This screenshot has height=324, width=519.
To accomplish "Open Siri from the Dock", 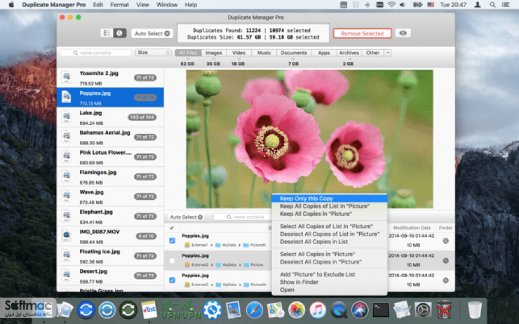I will coord(360,310).
